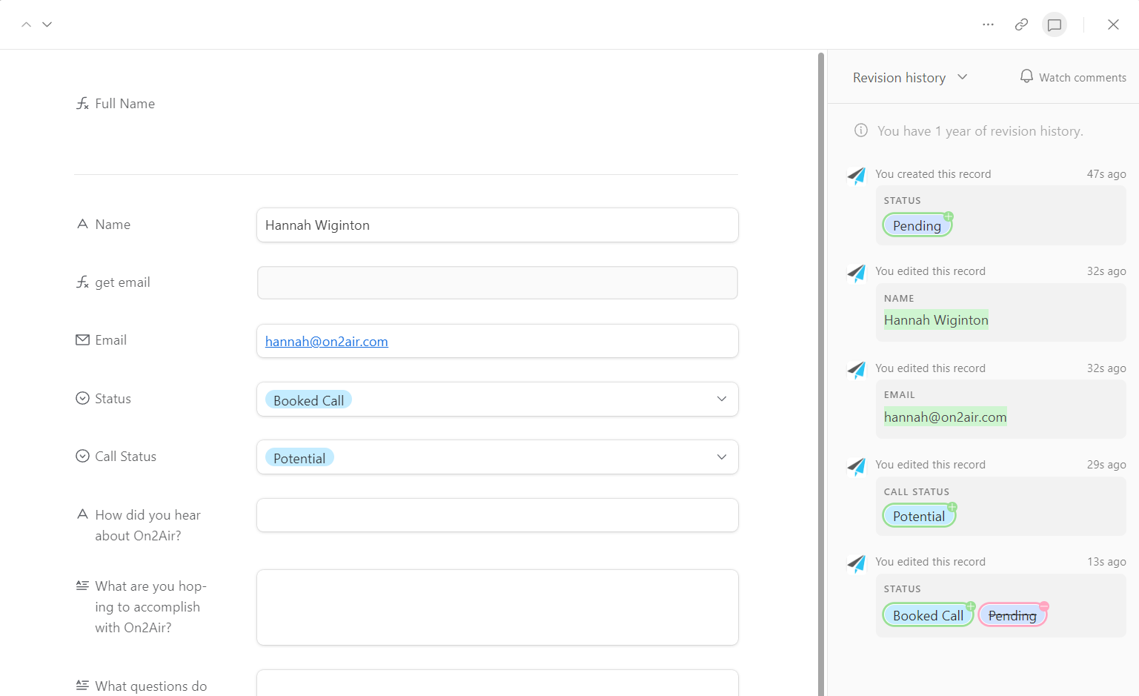Click the How did you hear about On2Air field
This screenshot has width=1139, height=696.
click(497, 514)
